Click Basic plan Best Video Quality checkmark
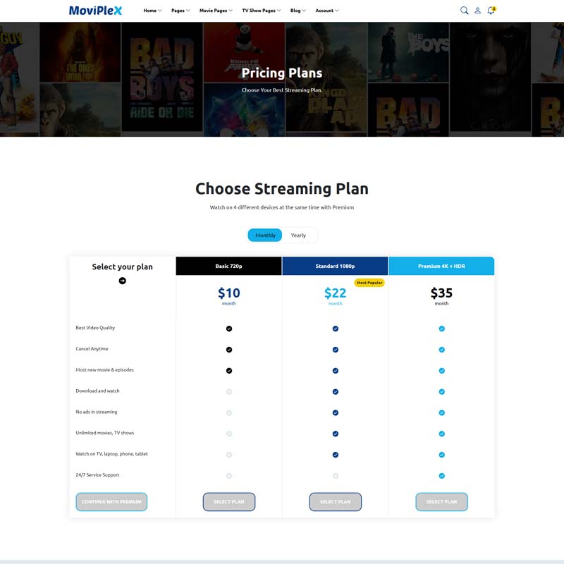Screen dimensions: 564x564 229,329
